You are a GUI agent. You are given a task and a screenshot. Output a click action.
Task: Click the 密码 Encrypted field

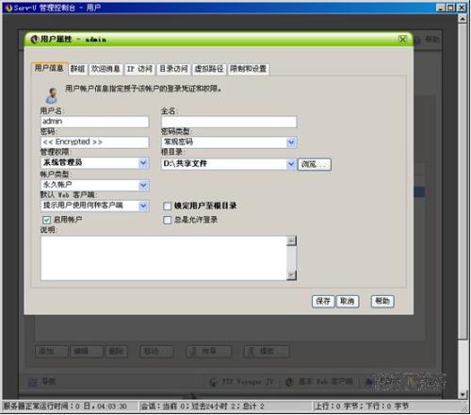tap(94, 142)
